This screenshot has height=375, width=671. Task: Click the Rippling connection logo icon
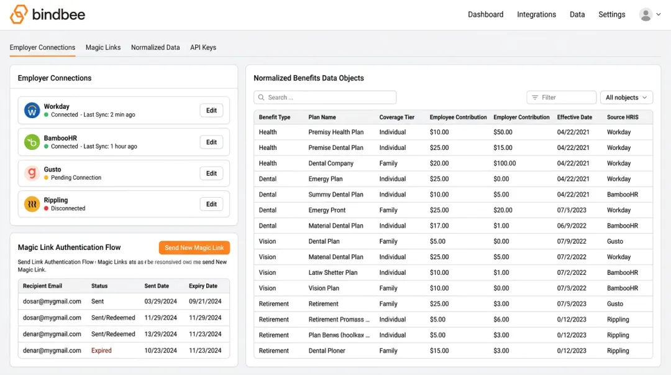coord(32,204)
